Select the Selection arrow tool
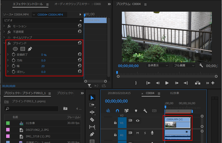Viewport: 222px width, 143px height. click(92, 98)
